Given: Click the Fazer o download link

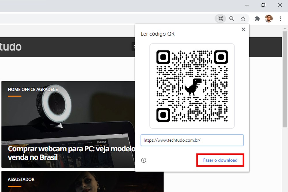Looking at the screenshot, I should 220,160.
